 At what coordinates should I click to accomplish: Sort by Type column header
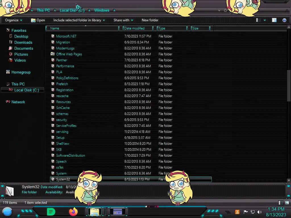(x=172, y=28)
